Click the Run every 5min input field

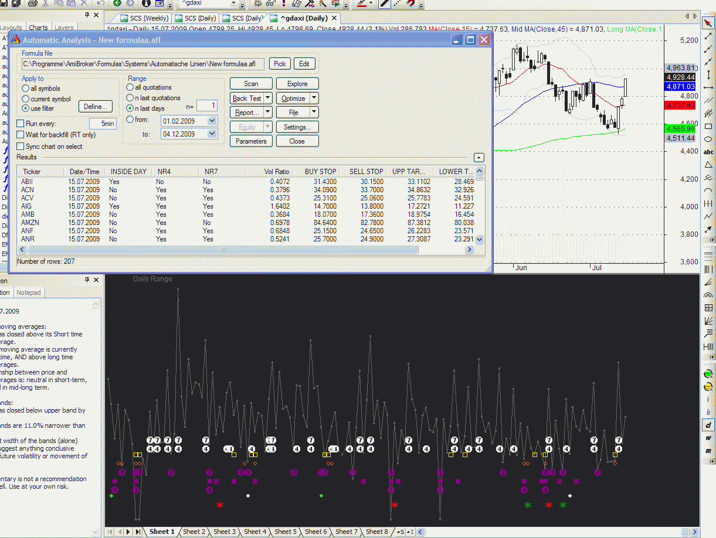click(103, 124)
